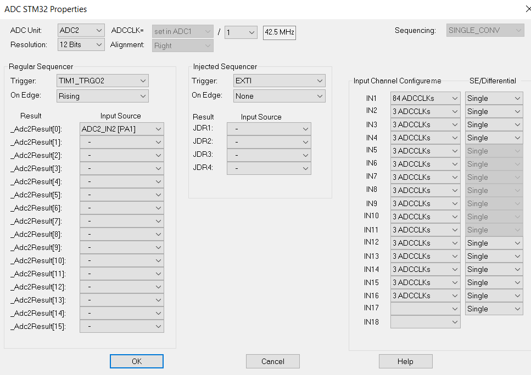Open JDR1 input source dropdown

click(x=269, y=129)
